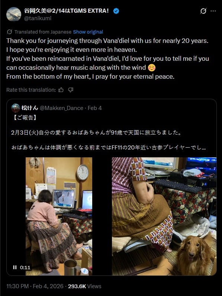
Task: Open the @tanikumi handle
Action: point(38,18)
